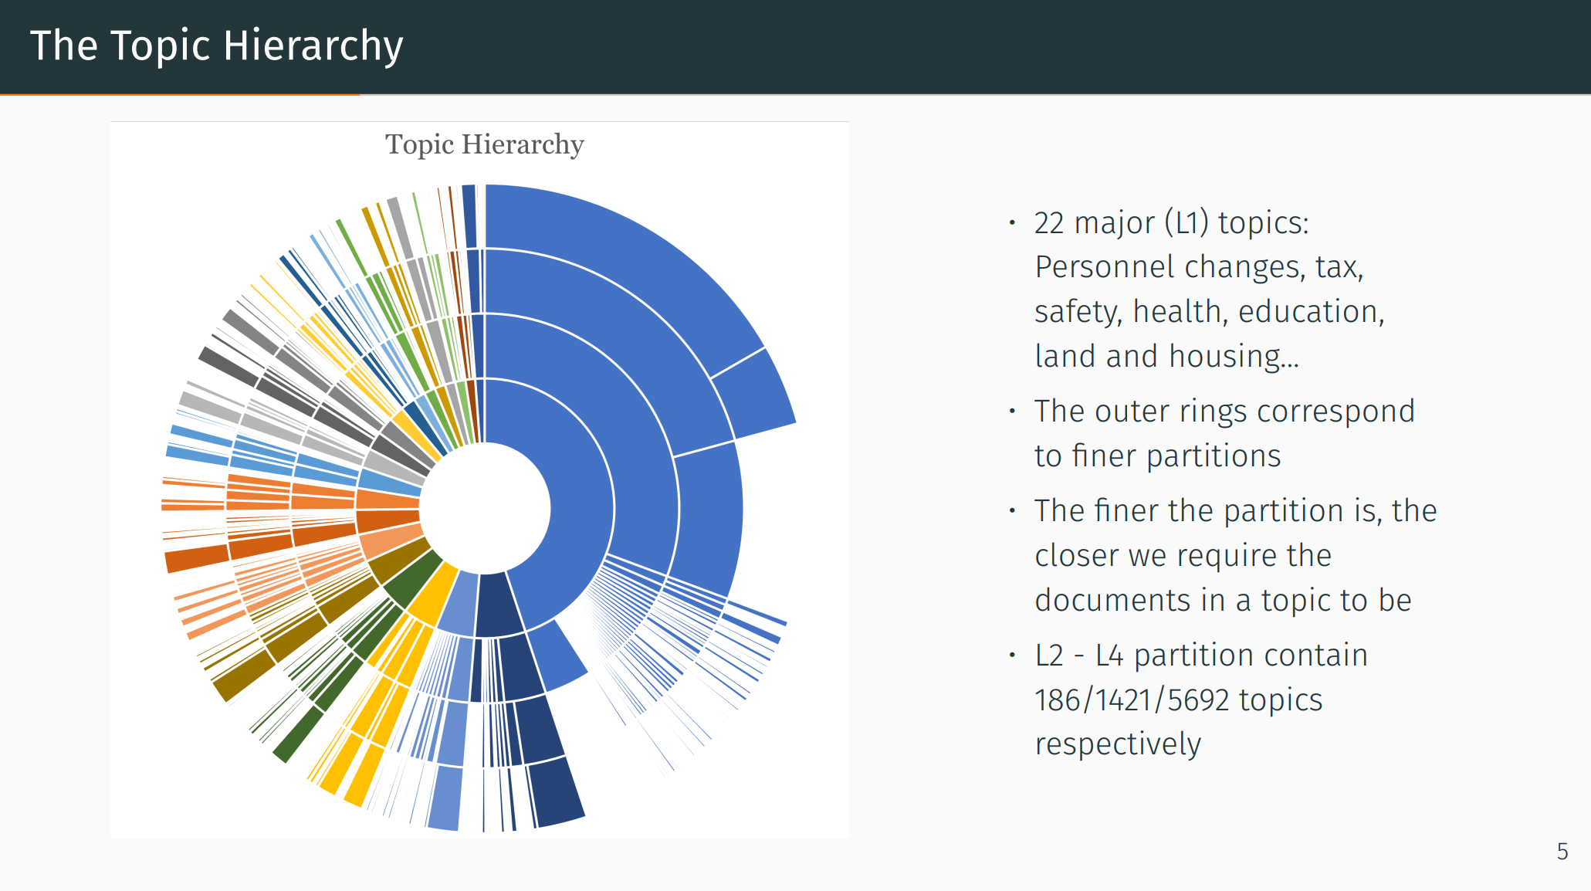Click the white center hole of the sunburst chart
This screenshot has width=1591, height=891.
coord(485,508)
